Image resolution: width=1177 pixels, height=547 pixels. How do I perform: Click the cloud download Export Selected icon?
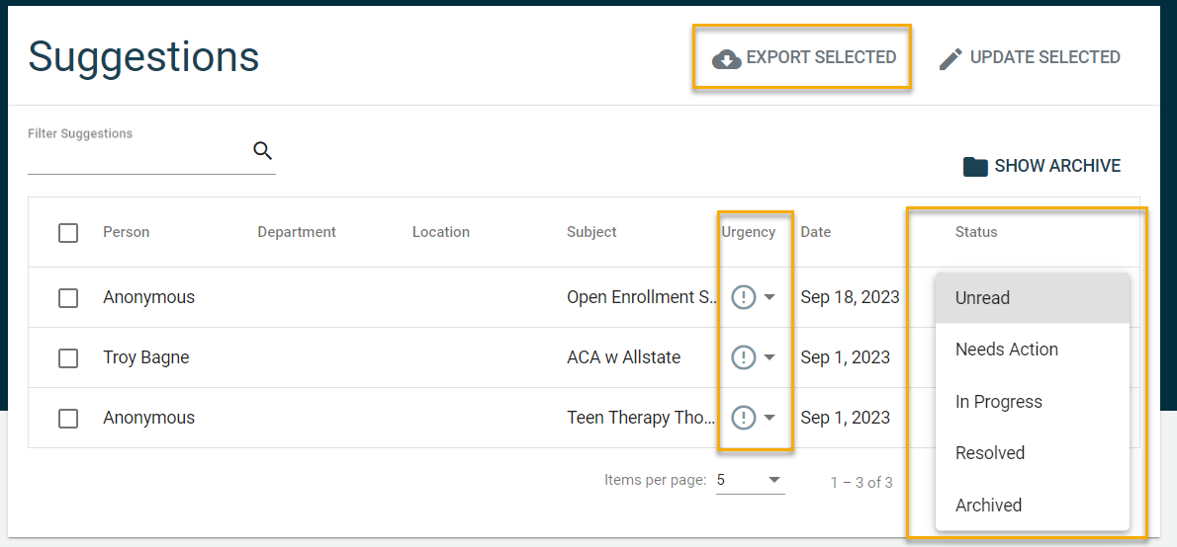tap(727, 58)
